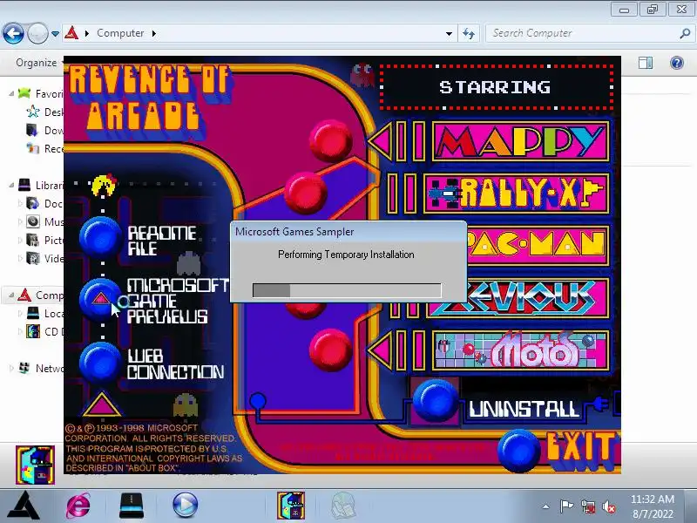Launch the Mappy game banner
697x523 pixels.
(x=520, y=141)
